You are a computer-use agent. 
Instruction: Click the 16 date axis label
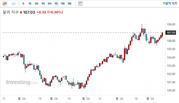point(69,99)
